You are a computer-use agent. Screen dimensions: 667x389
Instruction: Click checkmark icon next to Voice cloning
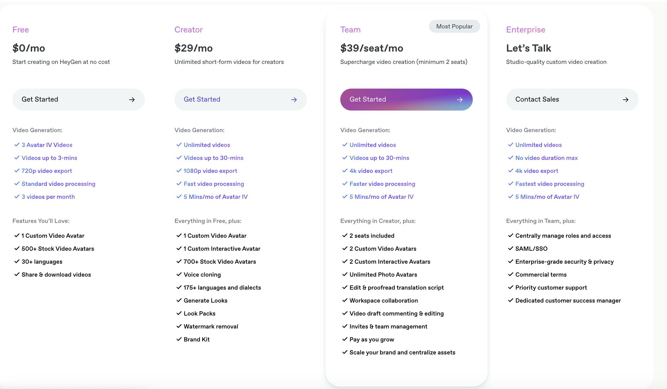pyautogui.click(x=179, y=274)
